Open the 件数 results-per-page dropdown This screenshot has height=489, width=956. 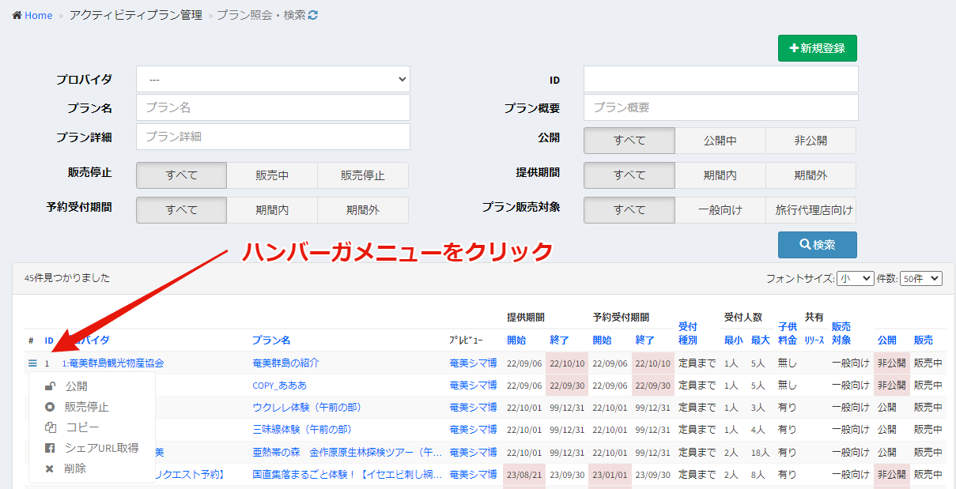click(x=921, y=278)
